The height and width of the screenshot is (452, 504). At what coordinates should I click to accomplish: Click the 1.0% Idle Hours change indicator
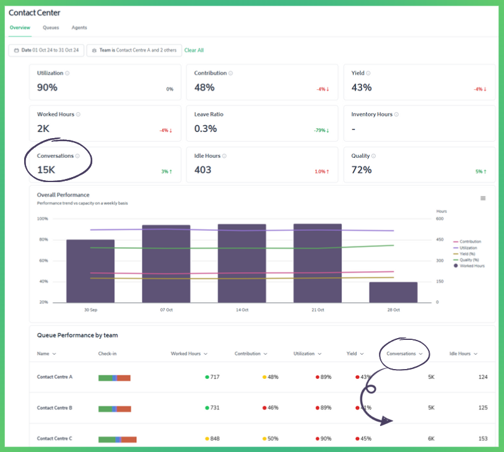322,172
